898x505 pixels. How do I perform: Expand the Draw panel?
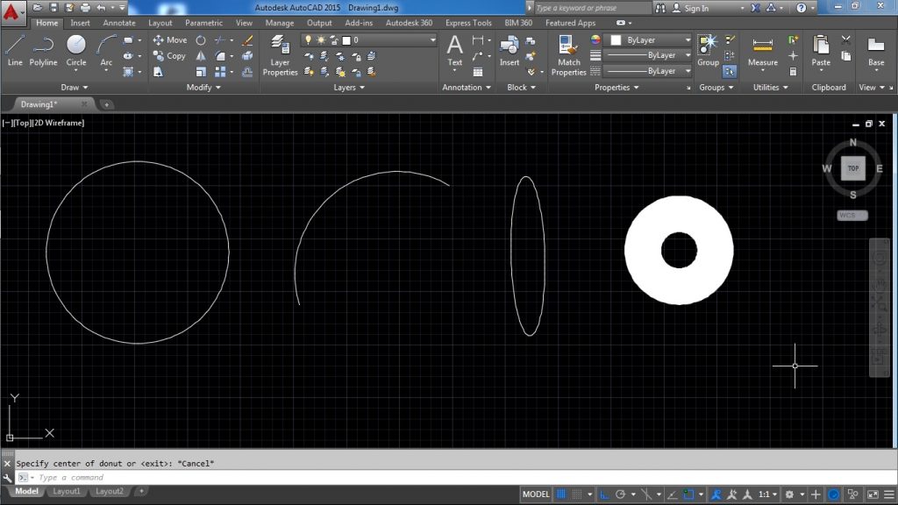(x=74, y=88)
